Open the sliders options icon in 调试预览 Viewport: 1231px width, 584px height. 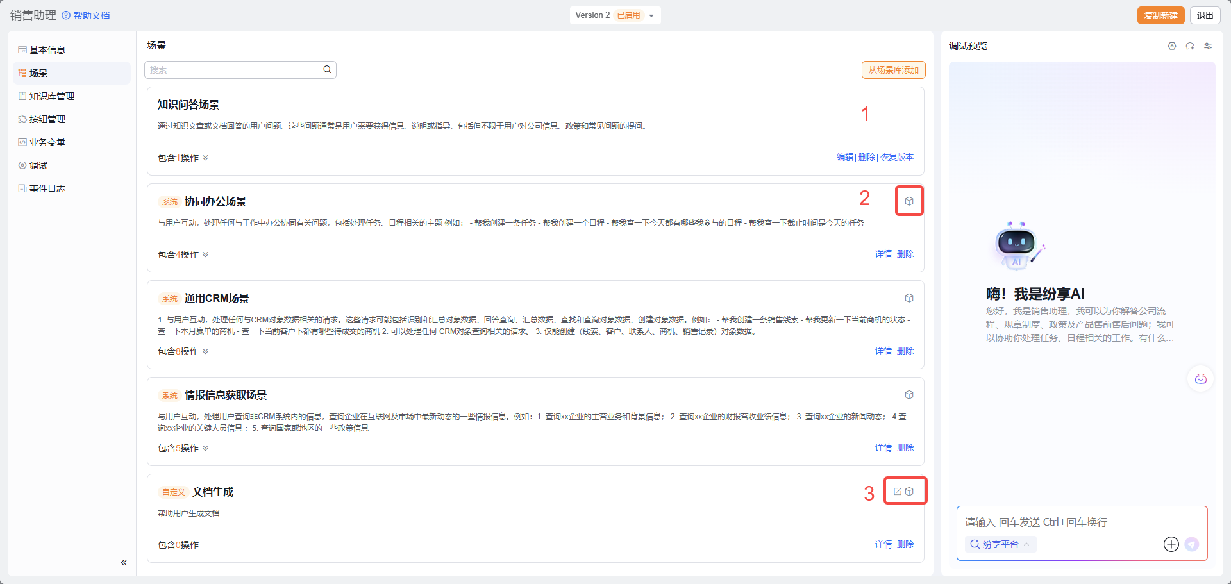point(1208,46)
